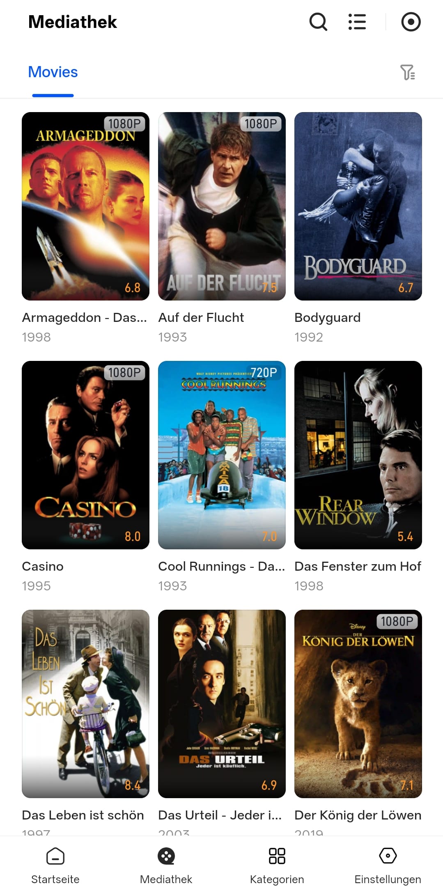Tap the circular record icon top right

click(x=411, y=22)
